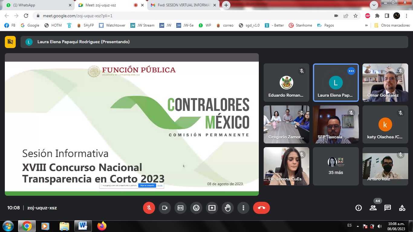Open the FB bookmark

coord(10,25)
